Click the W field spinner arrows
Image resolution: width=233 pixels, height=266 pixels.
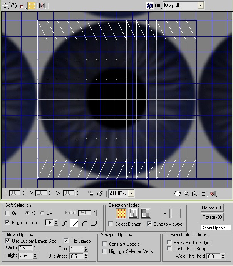pos(78,193)
